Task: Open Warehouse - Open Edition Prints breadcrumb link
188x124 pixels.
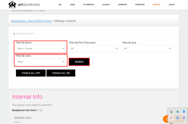Action: [31, 21]
